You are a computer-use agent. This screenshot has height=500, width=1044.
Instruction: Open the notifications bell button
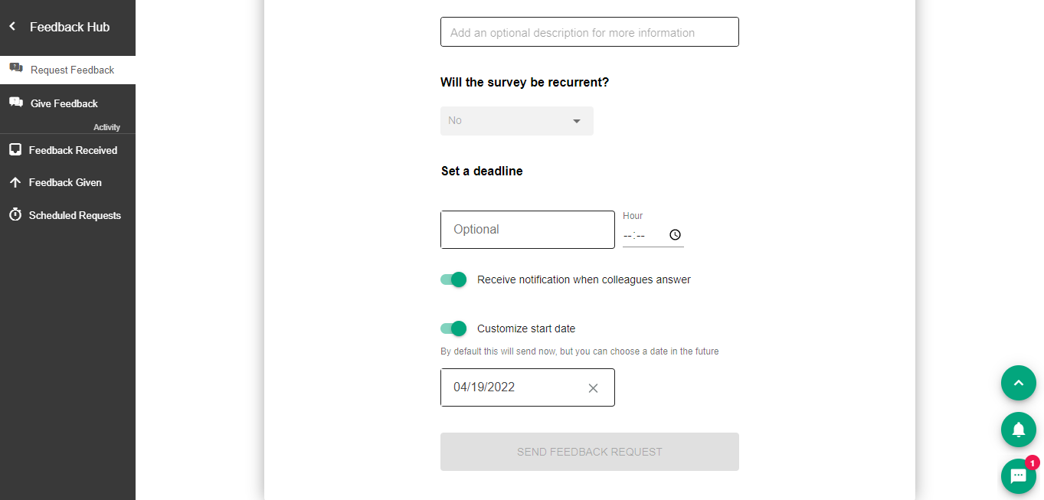[x=1018, y=430]
